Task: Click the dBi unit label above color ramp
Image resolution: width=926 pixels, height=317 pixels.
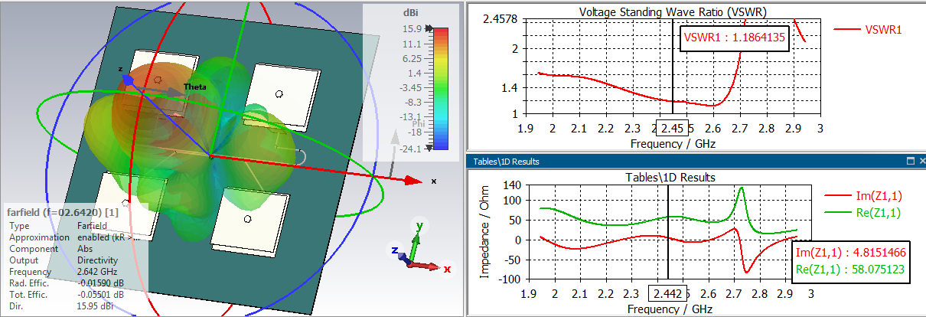Action: 409,14
